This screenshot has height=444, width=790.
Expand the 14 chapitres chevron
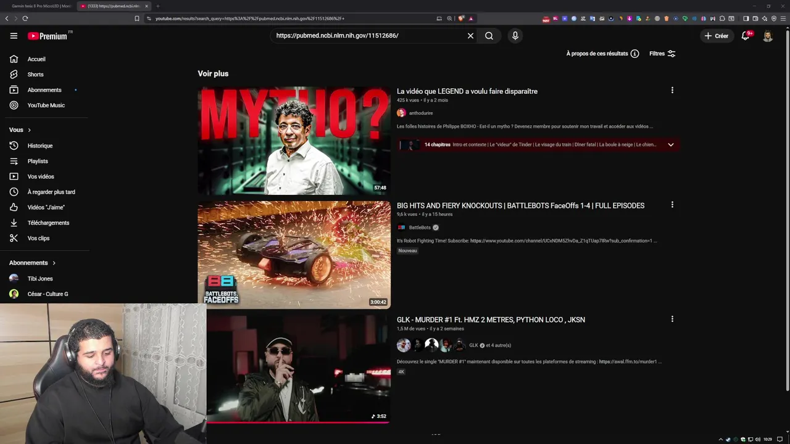(x=671, y=145)
